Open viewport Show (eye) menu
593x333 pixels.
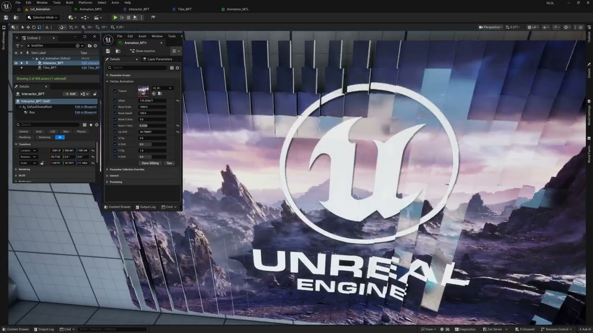tap(546, 27)
